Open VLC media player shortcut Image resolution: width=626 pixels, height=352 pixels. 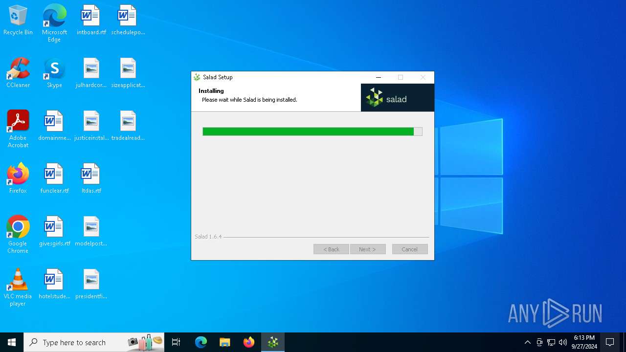point(18,287)
